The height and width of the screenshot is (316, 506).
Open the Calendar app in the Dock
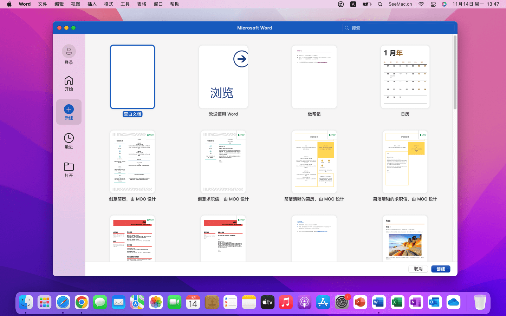193,302
